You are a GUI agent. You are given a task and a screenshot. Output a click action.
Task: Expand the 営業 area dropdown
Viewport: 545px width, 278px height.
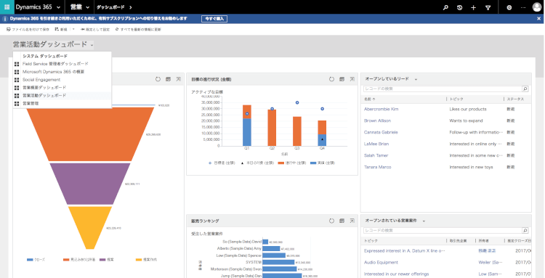[x=88, y=7]
